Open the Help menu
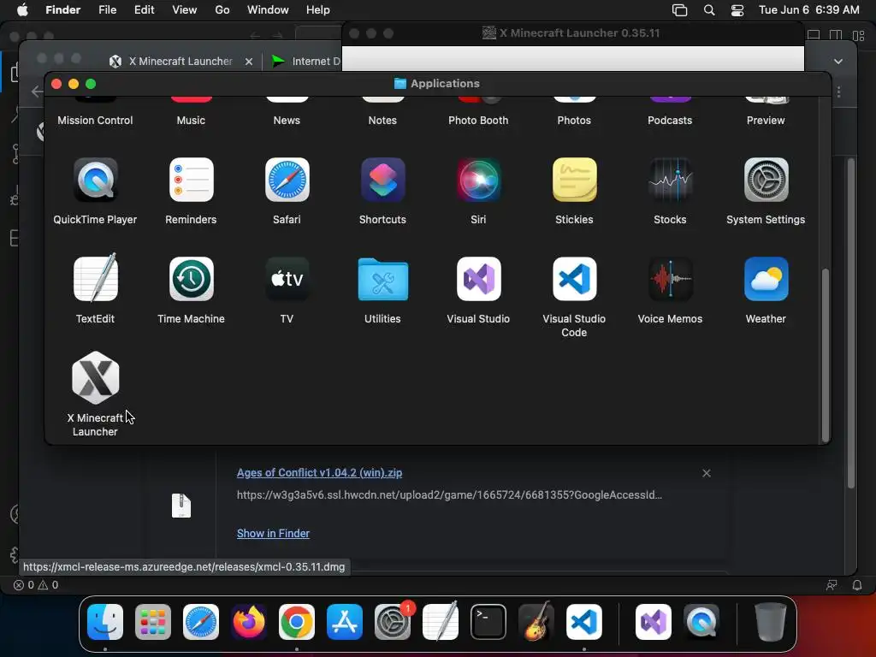This screenshot has width=876, height=657. [x=318, y=10]
